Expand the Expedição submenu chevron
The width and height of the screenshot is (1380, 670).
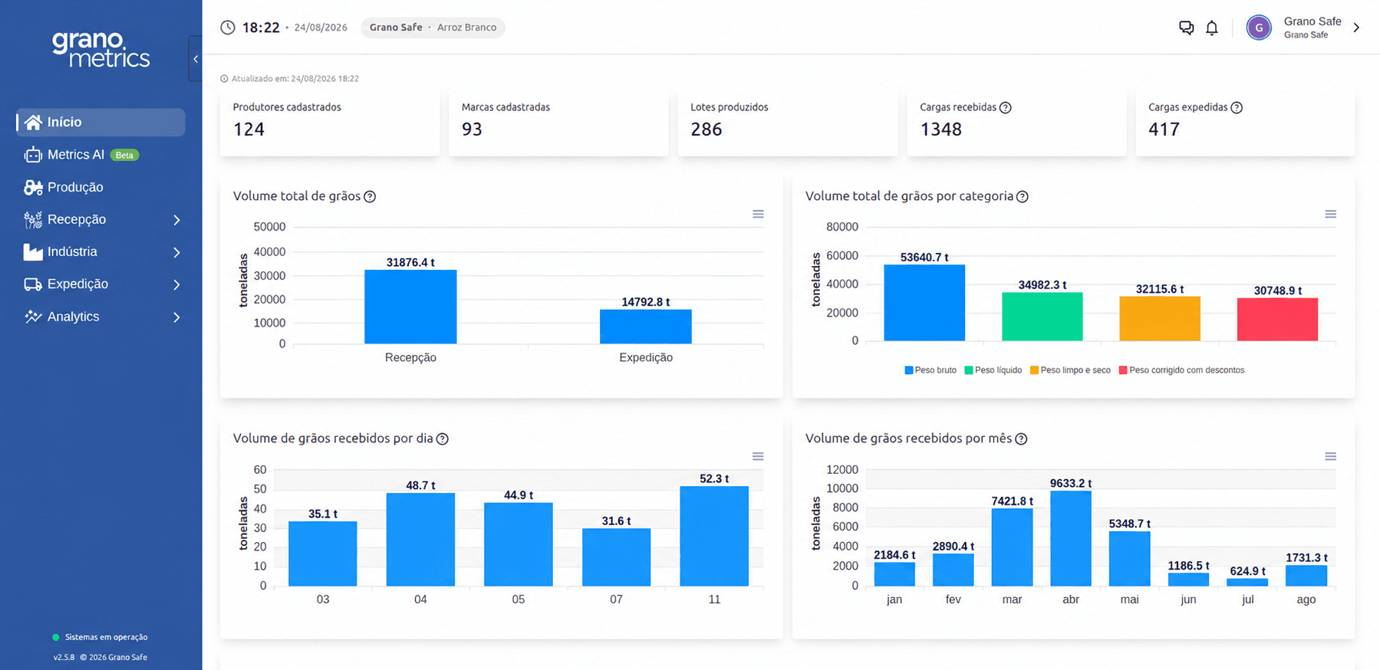(176, 284)
